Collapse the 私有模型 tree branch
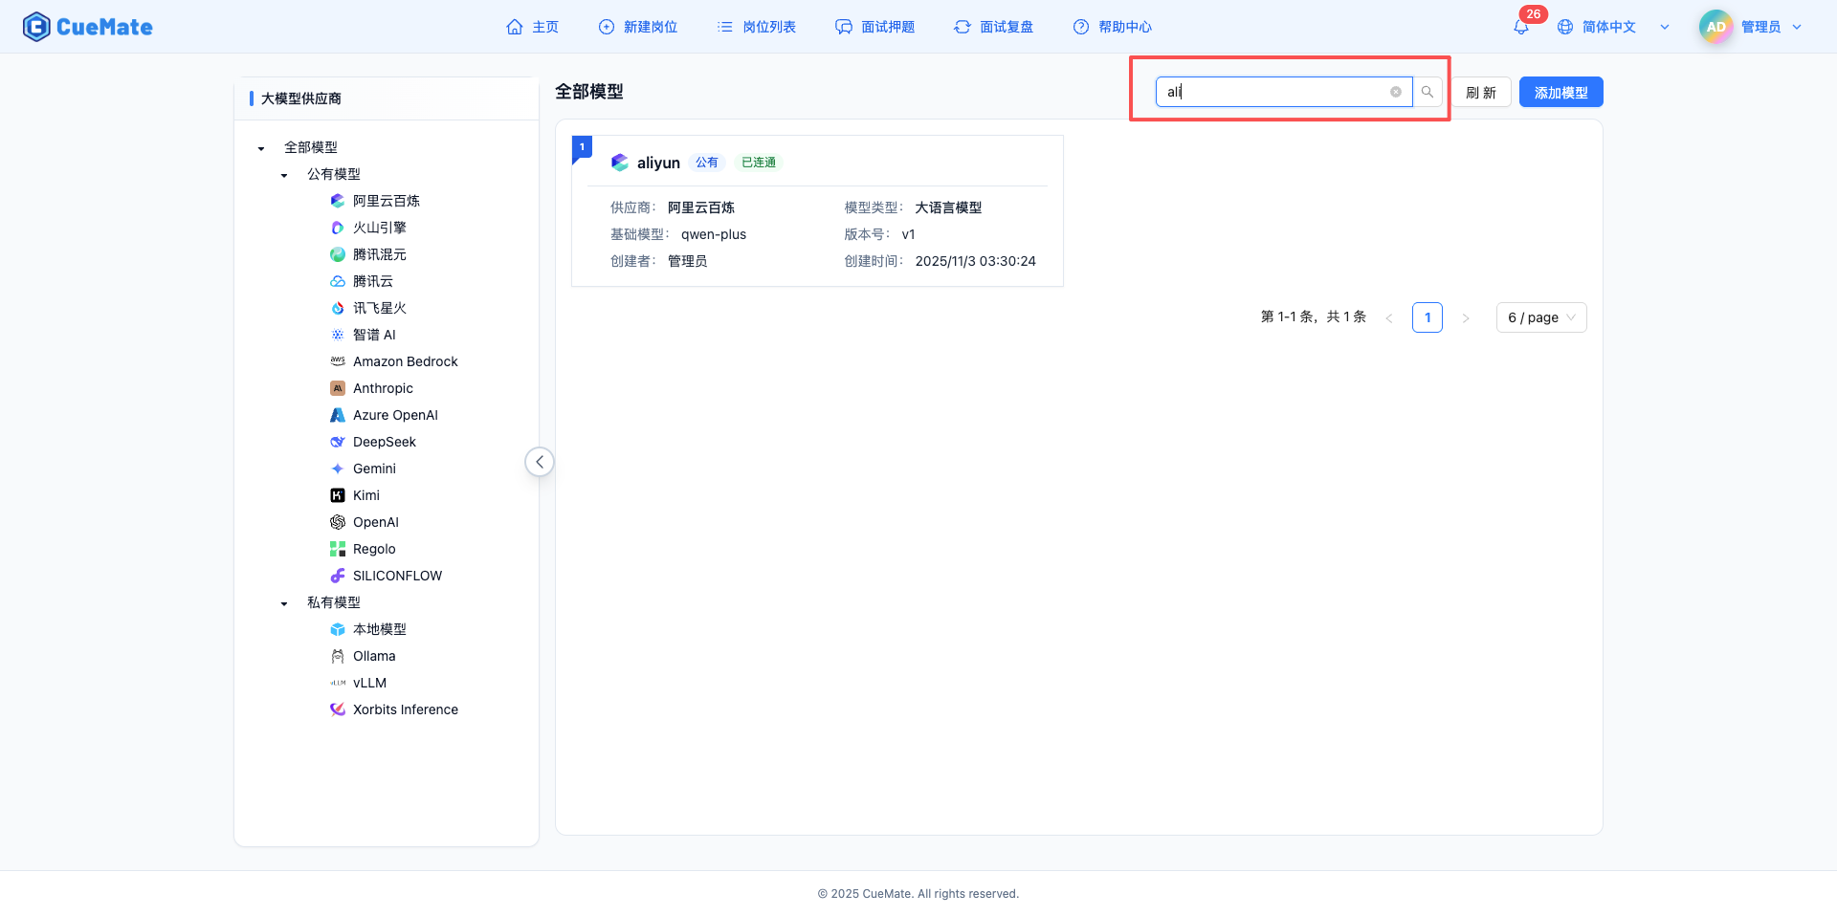Image resolution: width=1837 pixels, height=916 pixels. click(283, 602)
